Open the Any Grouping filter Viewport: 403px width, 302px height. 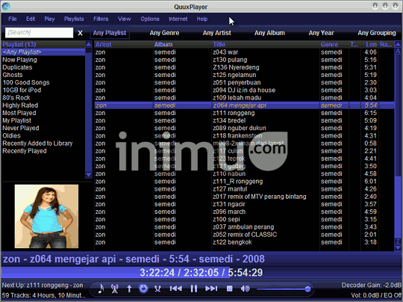click(x=377, y=33)
